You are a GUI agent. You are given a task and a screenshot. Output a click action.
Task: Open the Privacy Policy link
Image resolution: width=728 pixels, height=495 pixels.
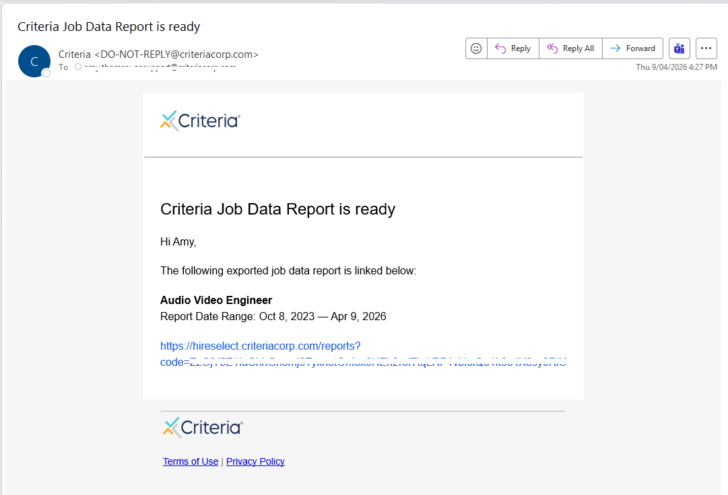[255, 461]
